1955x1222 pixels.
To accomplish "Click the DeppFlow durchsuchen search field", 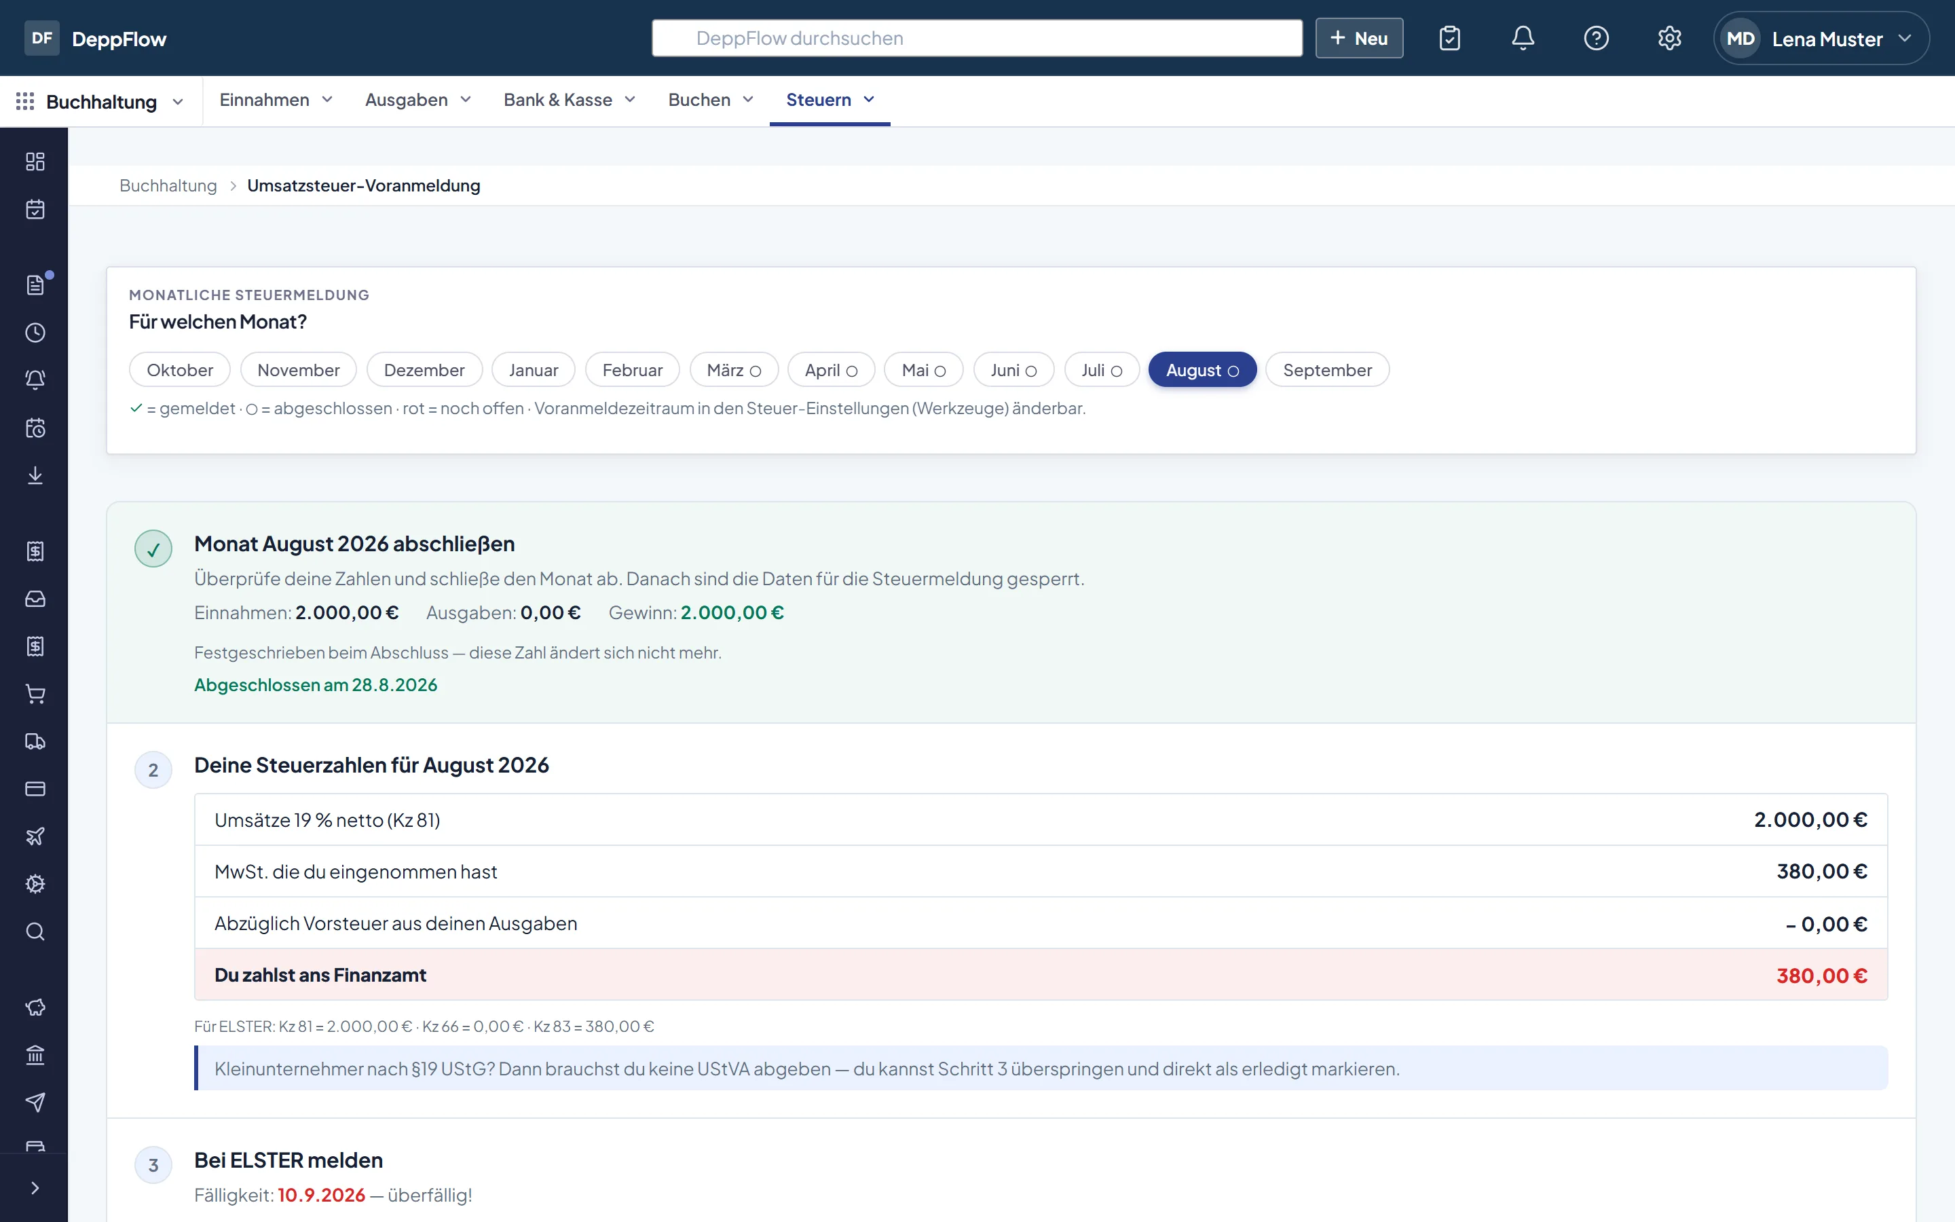I will [977, 38].
